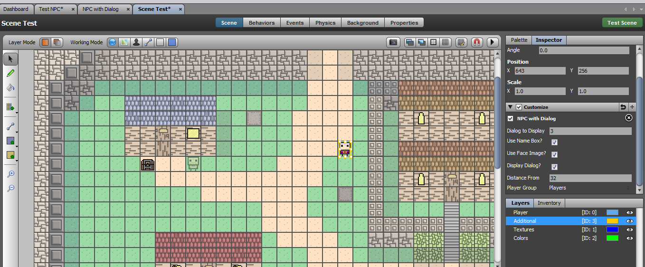Image resolution: width=645 pixels, height=267 pixels.
Task: Uncheck the Customize checkbox
Action: [519, 107]
